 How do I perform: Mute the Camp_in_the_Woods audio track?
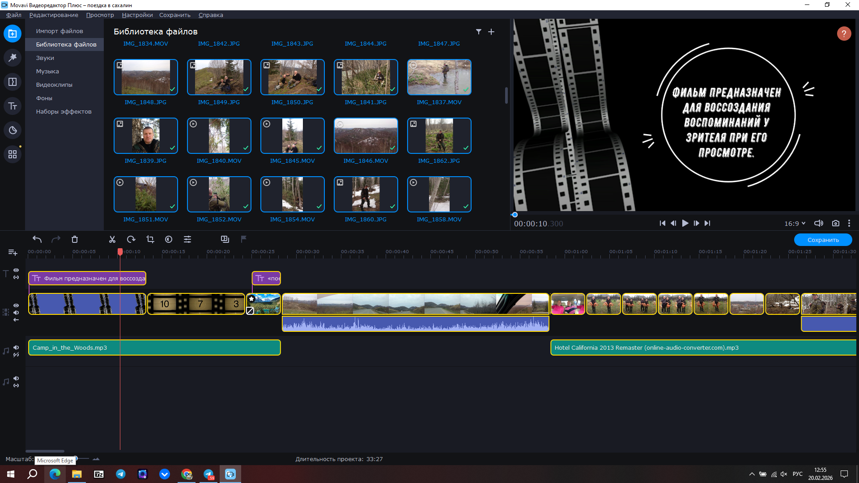coord(16,347)
